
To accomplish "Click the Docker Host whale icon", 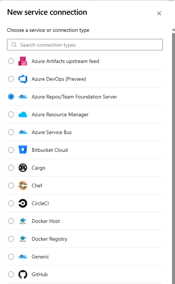I will point(23,221).
